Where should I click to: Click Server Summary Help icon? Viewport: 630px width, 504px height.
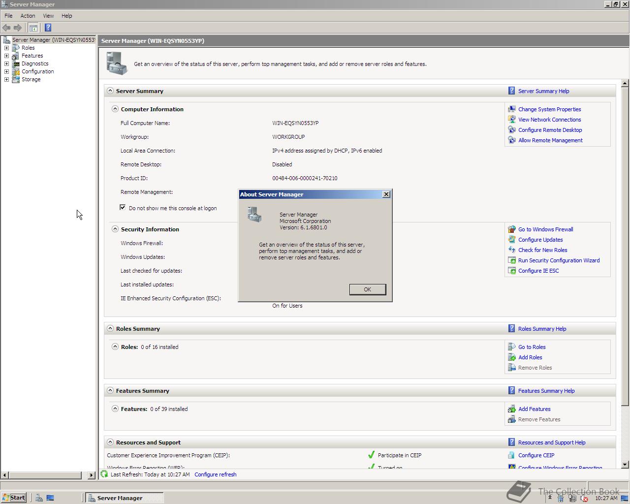[x=512, y=91]
